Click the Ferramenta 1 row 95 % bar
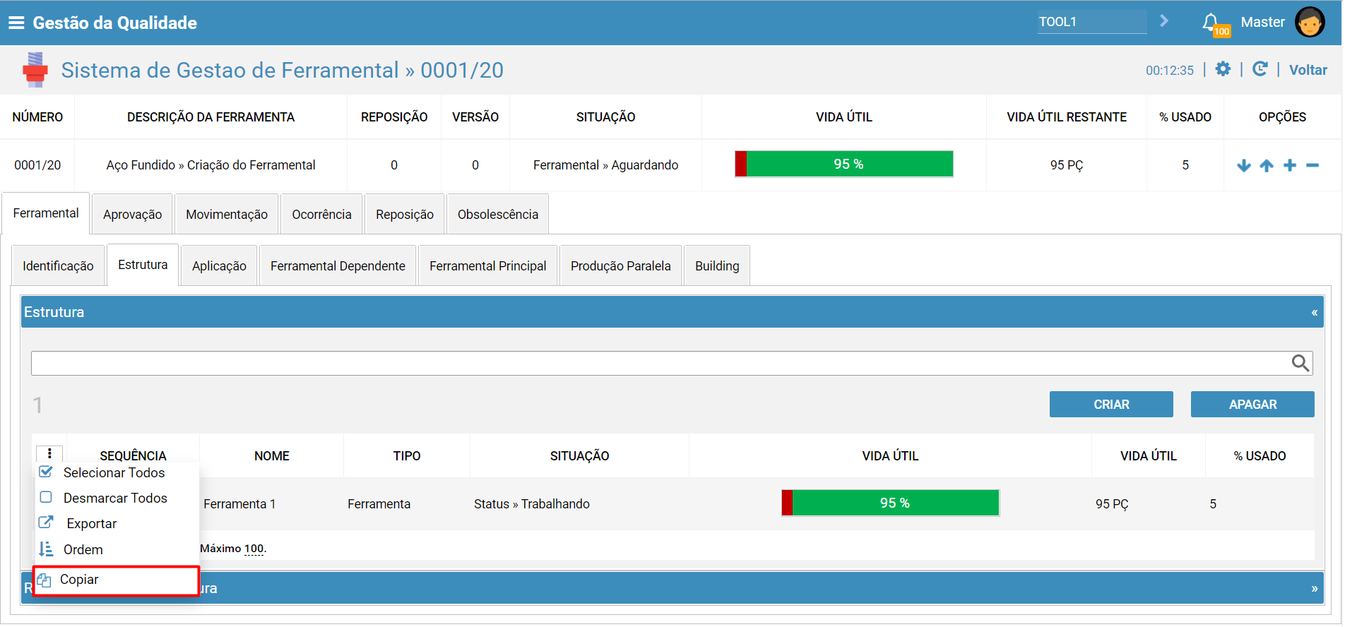Screen dimensions: 1357x627 pyautogui.click(x=891, y=503)
